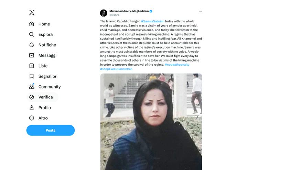The height and width of the screenshot is (170, 302).
Task: Click the Verifica checkmark badge icon
Action: point(32,97)
